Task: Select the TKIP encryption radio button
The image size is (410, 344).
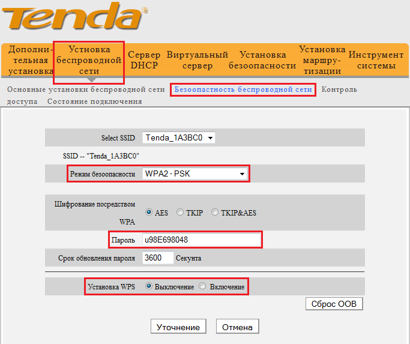Action: pos(180,212)
